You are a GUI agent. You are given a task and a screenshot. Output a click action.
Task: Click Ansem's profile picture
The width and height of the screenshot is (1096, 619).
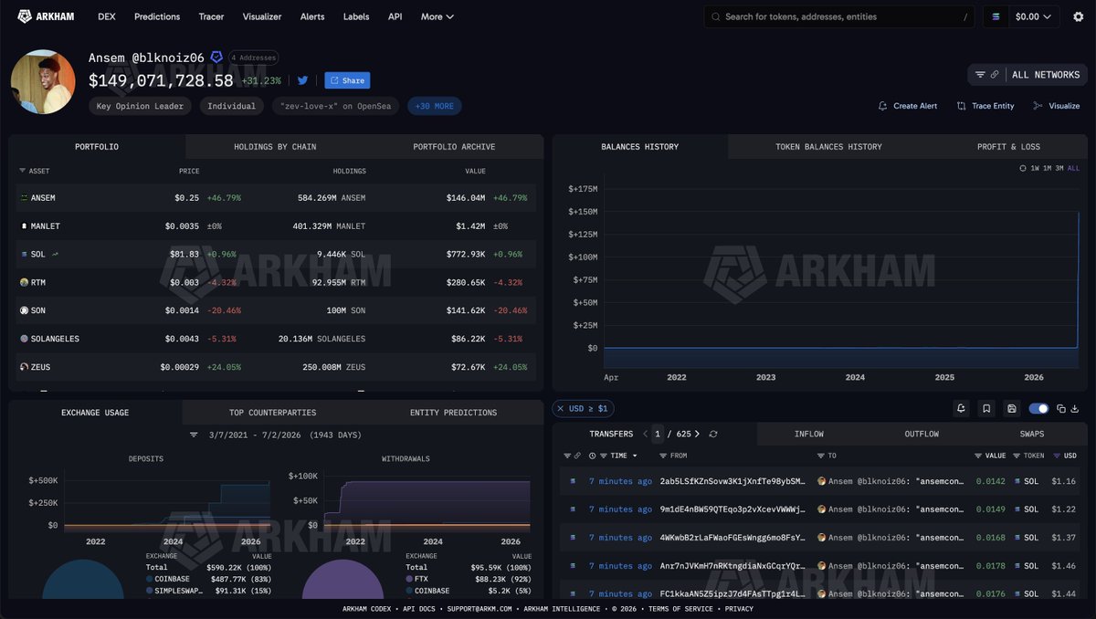43,82
